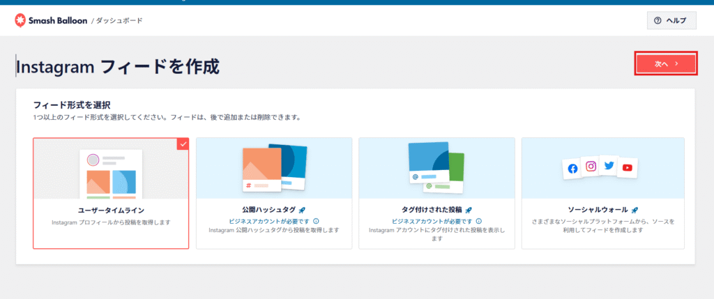Uncheck the red checkmark on ユーザータイムライン
This screenshot has height=299, width=714.
tap(183, 144)
